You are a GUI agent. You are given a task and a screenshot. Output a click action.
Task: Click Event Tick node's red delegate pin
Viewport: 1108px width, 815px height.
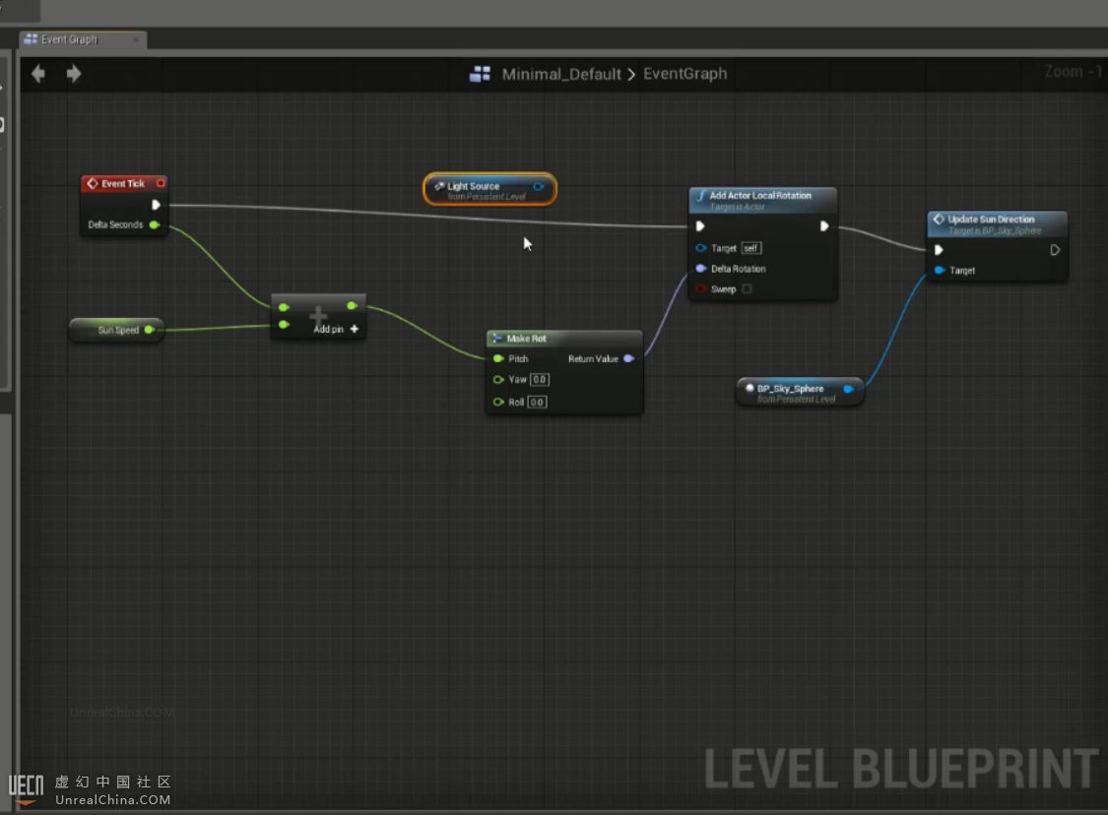point(162,183)
